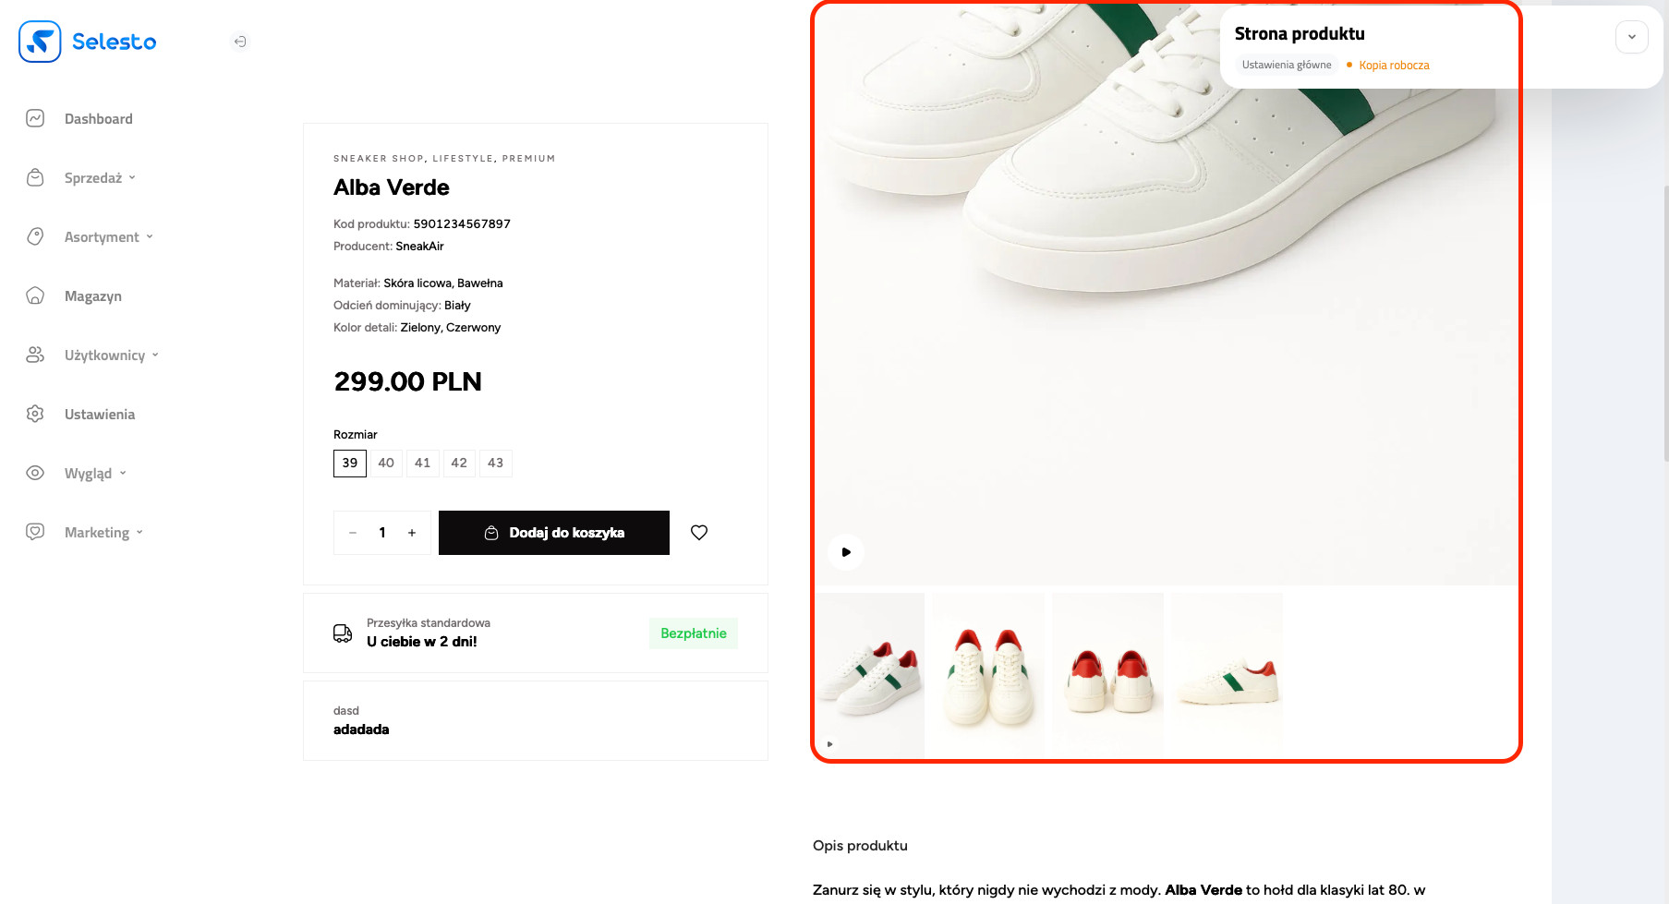Select red heel sneakers thumbnail

[1108, 674]
